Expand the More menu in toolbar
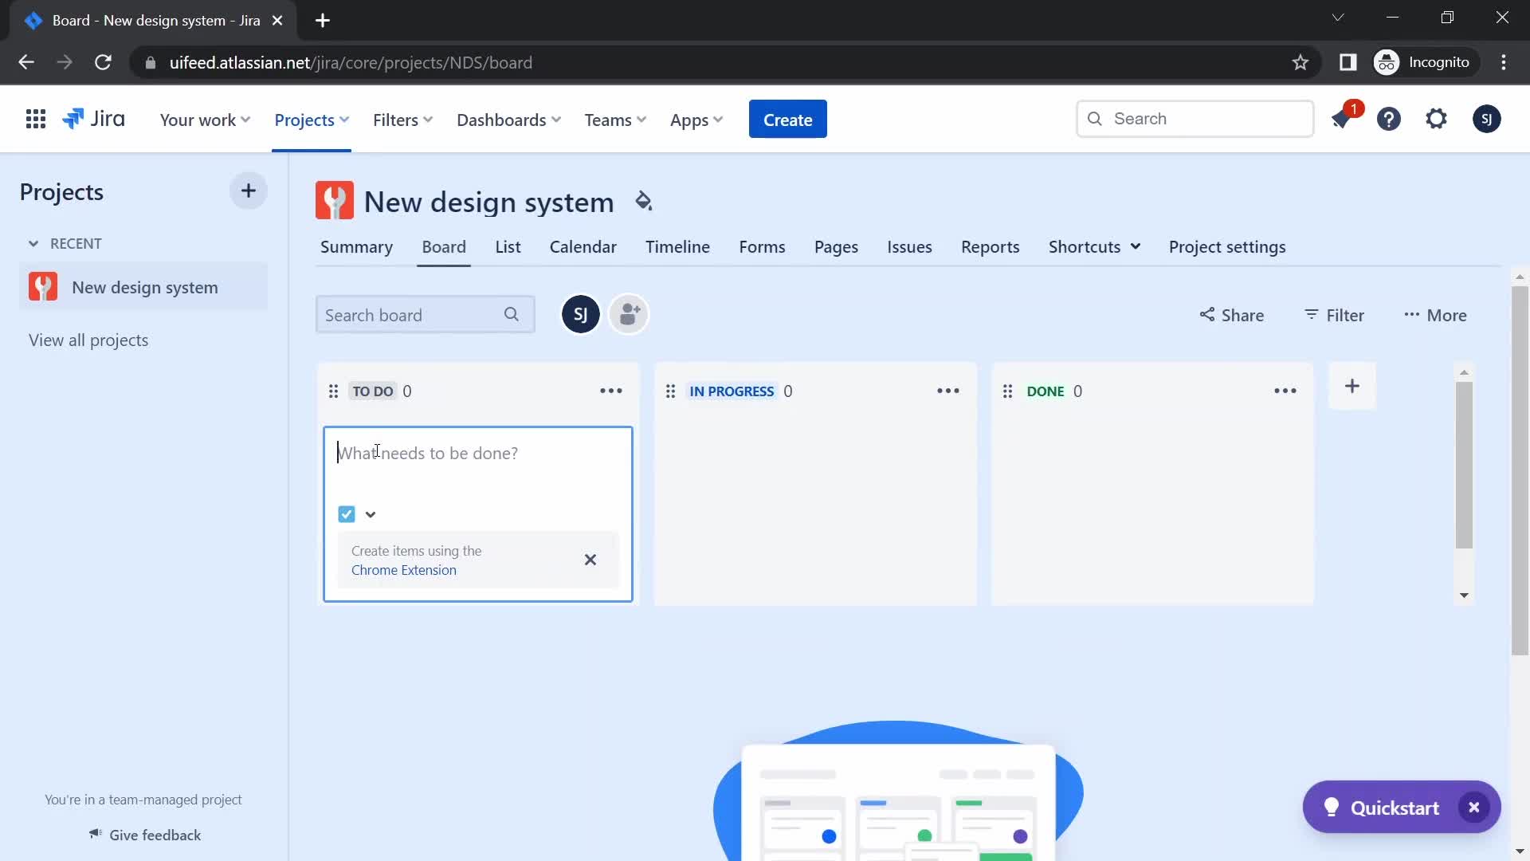This screenshot has height=861, width=1530. pos(1437,314)
